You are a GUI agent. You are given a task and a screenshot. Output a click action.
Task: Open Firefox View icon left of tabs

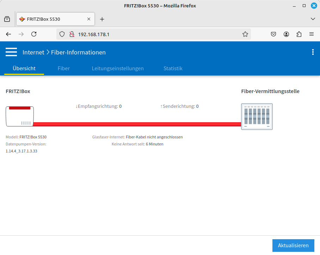point(7,19)
